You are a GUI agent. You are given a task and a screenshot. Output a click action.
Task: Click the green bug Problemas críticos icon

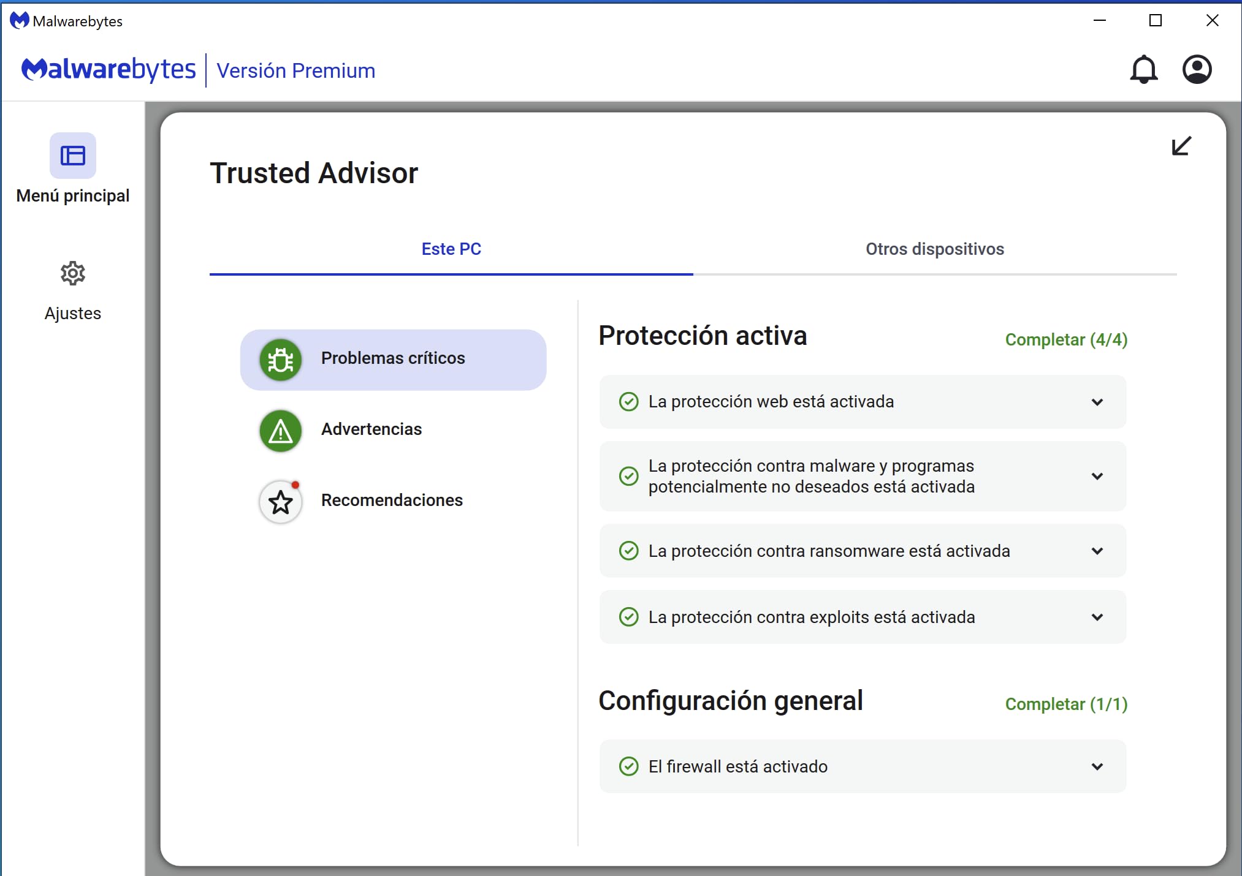coord(281,360)
